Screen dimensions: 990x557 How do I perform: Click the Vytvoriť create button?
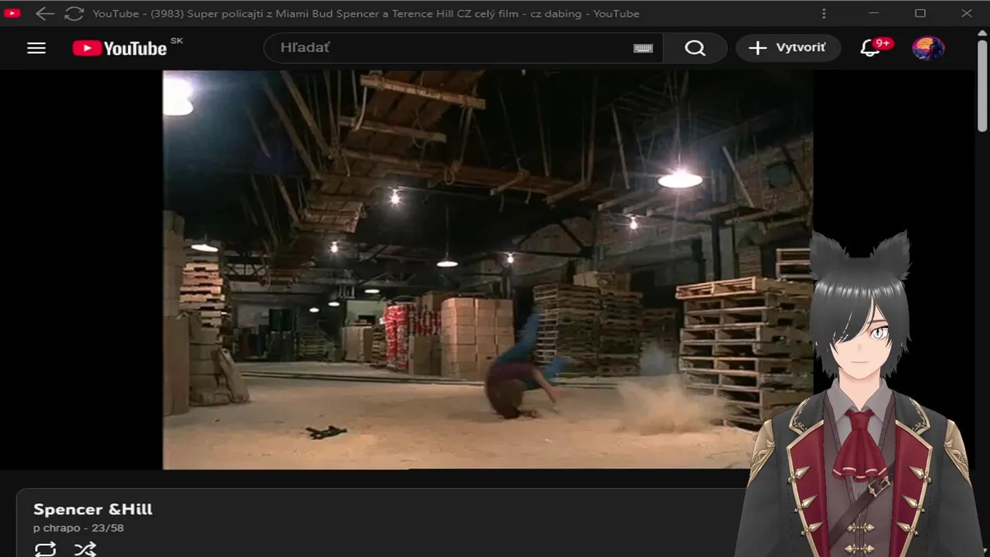coord(788,48)
